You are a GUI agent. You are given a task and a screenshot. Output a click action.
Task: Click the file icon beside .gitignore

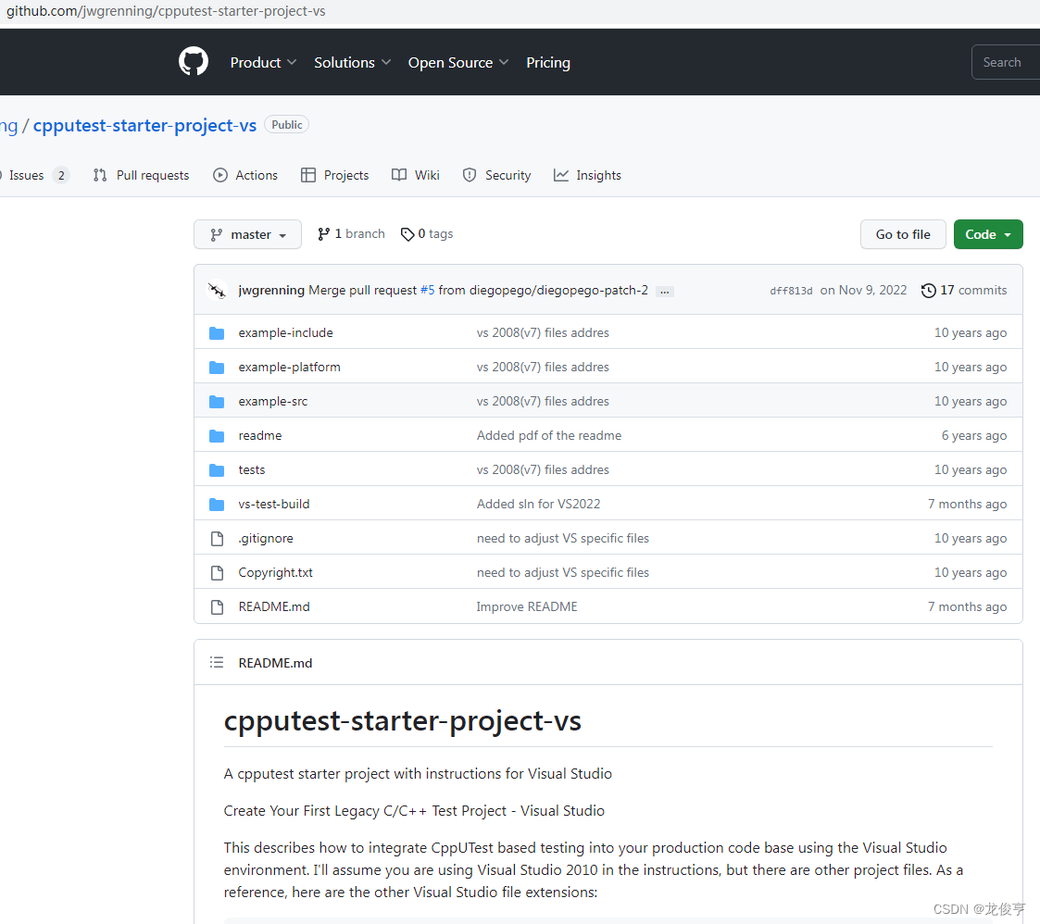pos(217,539)
